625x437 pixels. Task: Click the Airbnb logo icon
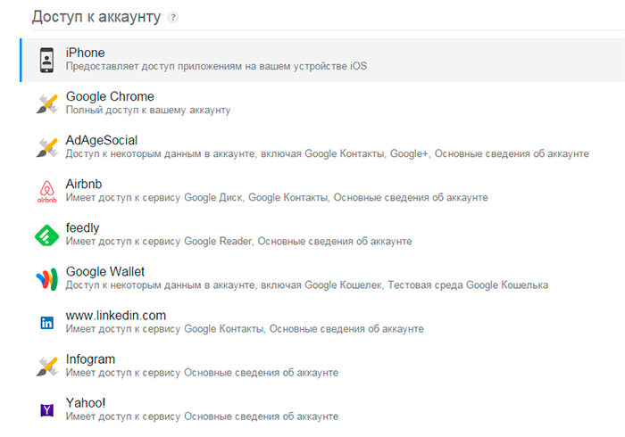tap(46, 191)
